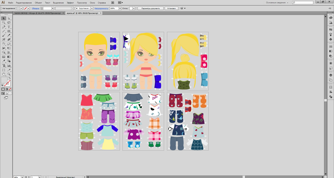This screenshot has height=178, width=334.
Task: Toggle Draw Normal drawing mode
Action: [3, 93]
